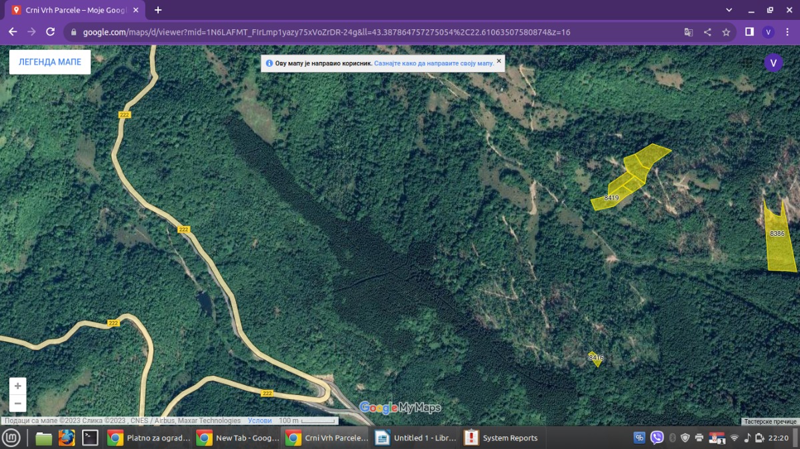Switch to New Tab taskbar window
The height and width of the screenshot is (449, 800).
click(x=239, y=438)
